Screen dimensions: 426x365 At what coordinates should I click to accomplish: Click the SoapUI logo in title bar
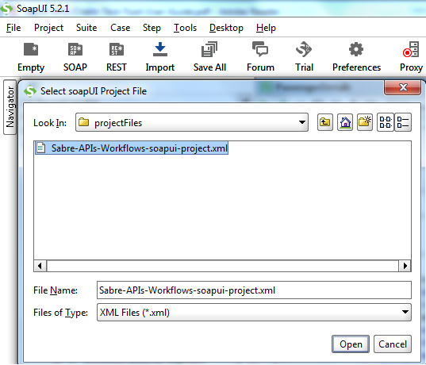(x=6, y=9)
